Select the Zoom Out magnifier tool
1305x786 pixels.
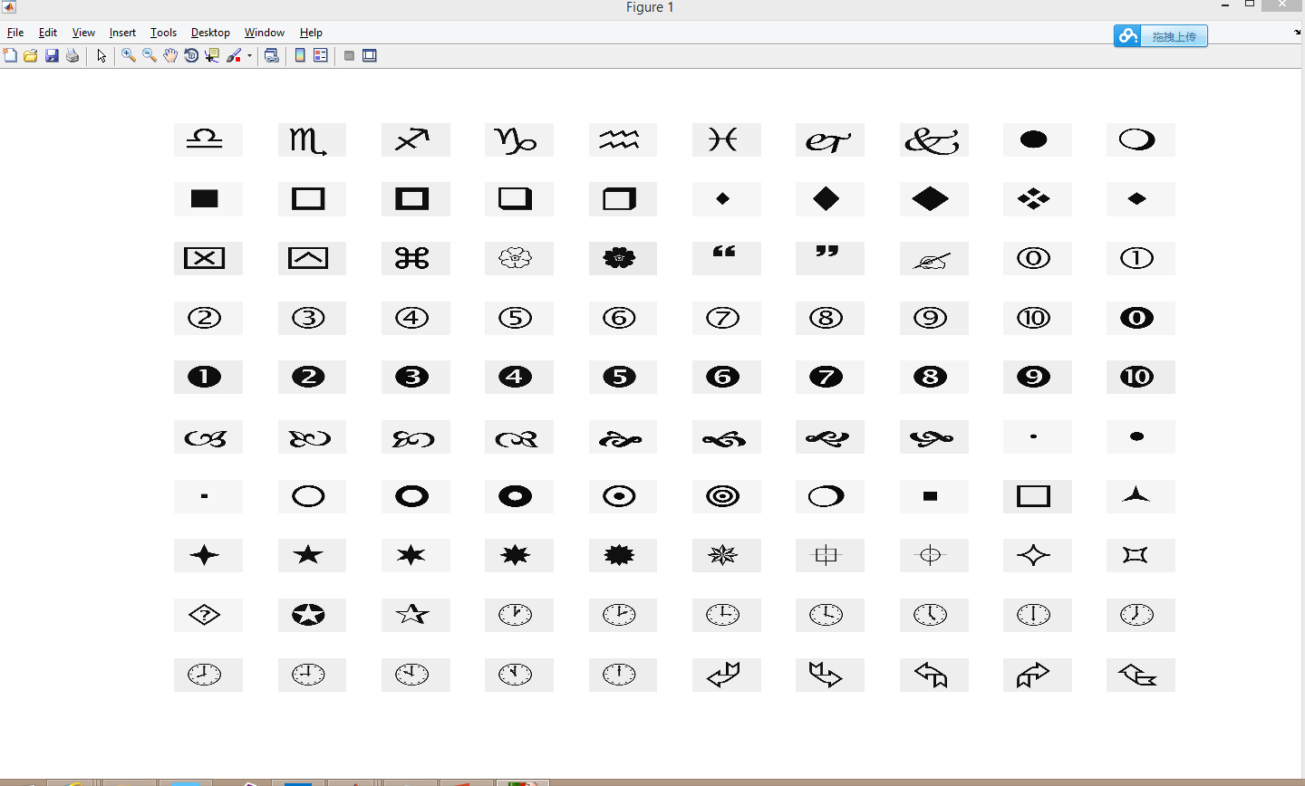(x=150, y=56)
